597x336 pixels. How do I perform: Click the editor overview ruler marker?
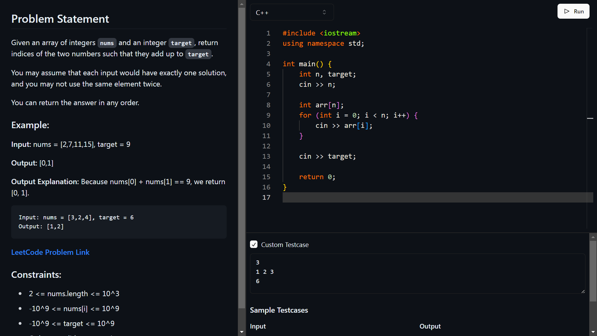(590, 118)
